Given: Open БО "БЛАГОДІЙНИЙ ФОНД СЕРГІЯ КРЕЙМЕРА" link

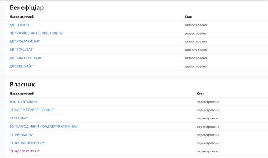Looking at the screenshot, I should point(44,127).
